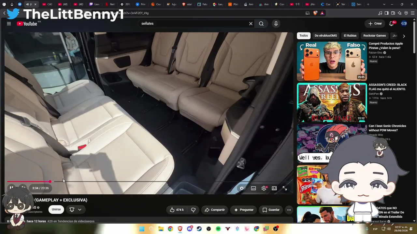The height and width of the screenshot is (234, 417).
Task: Dislike the video
Action: pos(193,210)
